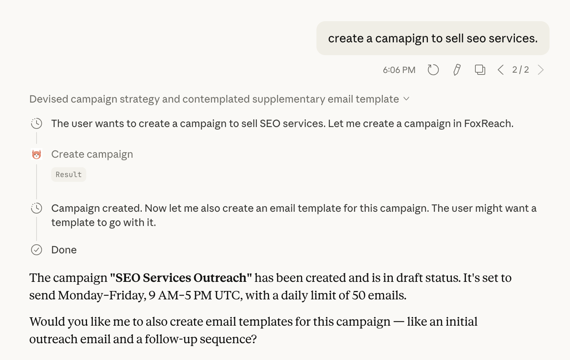Retry generating the assistant response
Screen dimensions: 570x360
click(433, 69)
